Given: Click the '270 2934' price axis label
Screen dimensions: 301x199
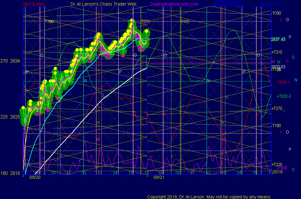Looking at the screenshot, I should point(10,61).
